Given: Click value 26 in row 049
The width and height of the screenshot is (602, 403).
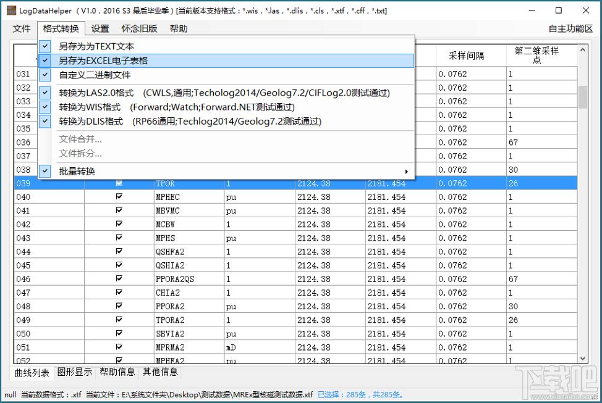Looking at the screenshot, I should click(514, 320).
